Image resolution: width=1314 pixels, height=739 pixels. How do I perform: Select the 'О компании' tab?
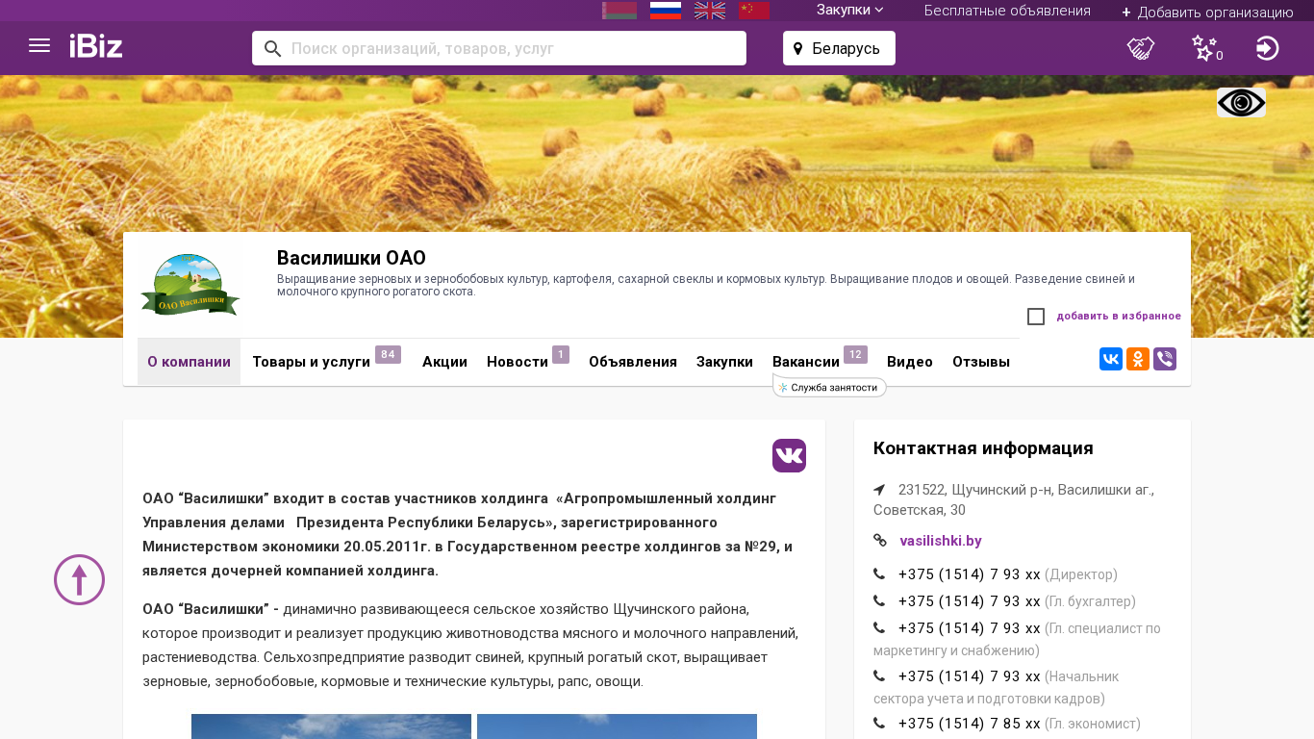point(189,362)
